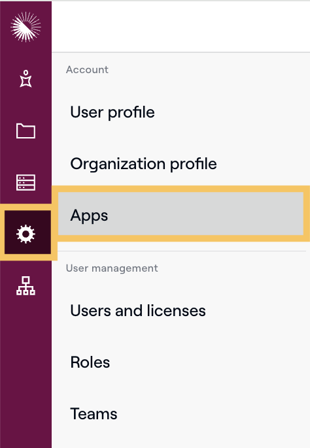Click the User management section heading
The width and height of the screenshot is (310, 448).
click(x=112, y=268)
